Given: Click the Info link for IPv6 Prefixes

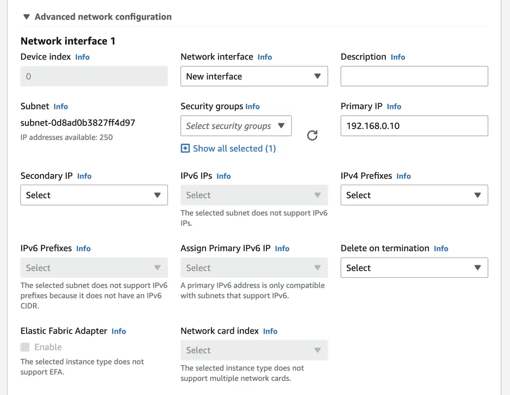Looking at the screenshot, I should [83, 248].
